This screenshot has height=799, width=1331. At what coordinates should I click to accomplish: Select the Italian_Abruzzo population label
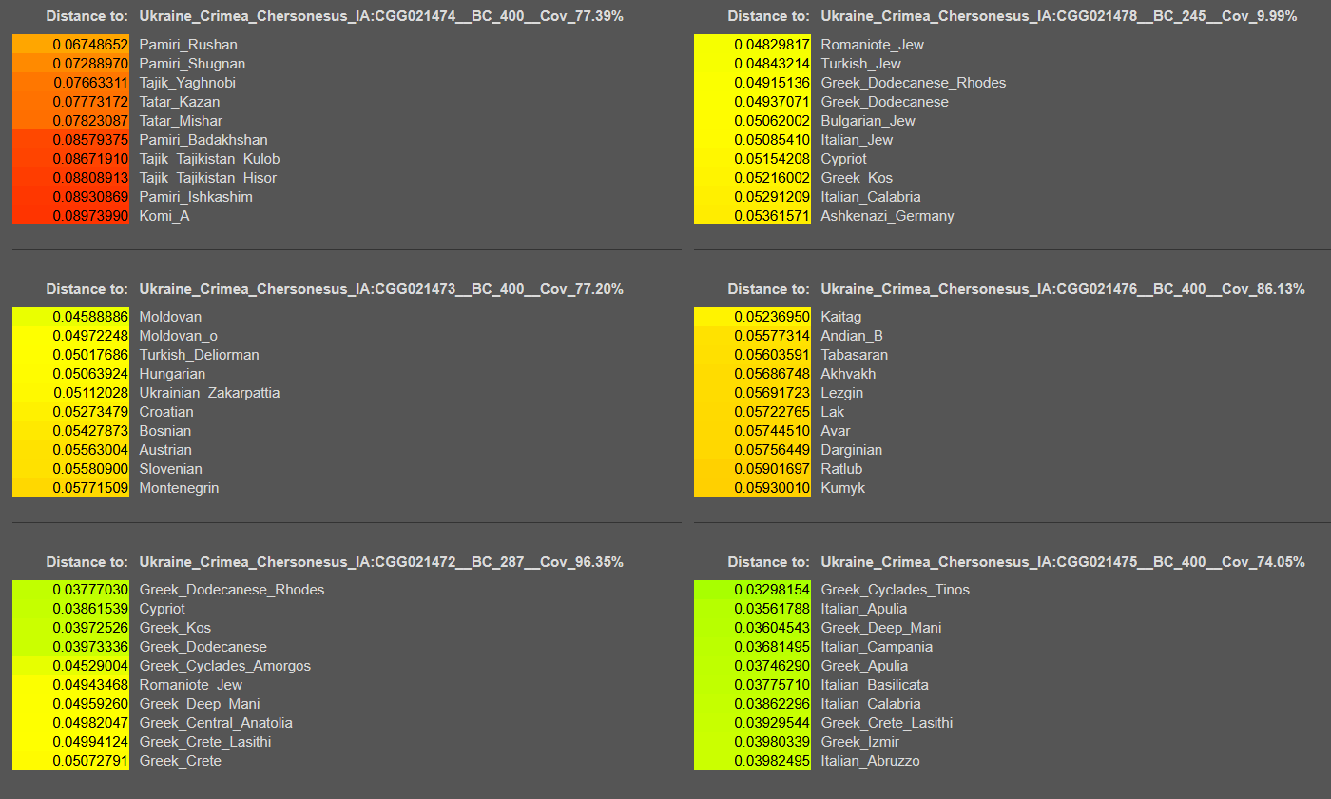(x=870, y=761)
